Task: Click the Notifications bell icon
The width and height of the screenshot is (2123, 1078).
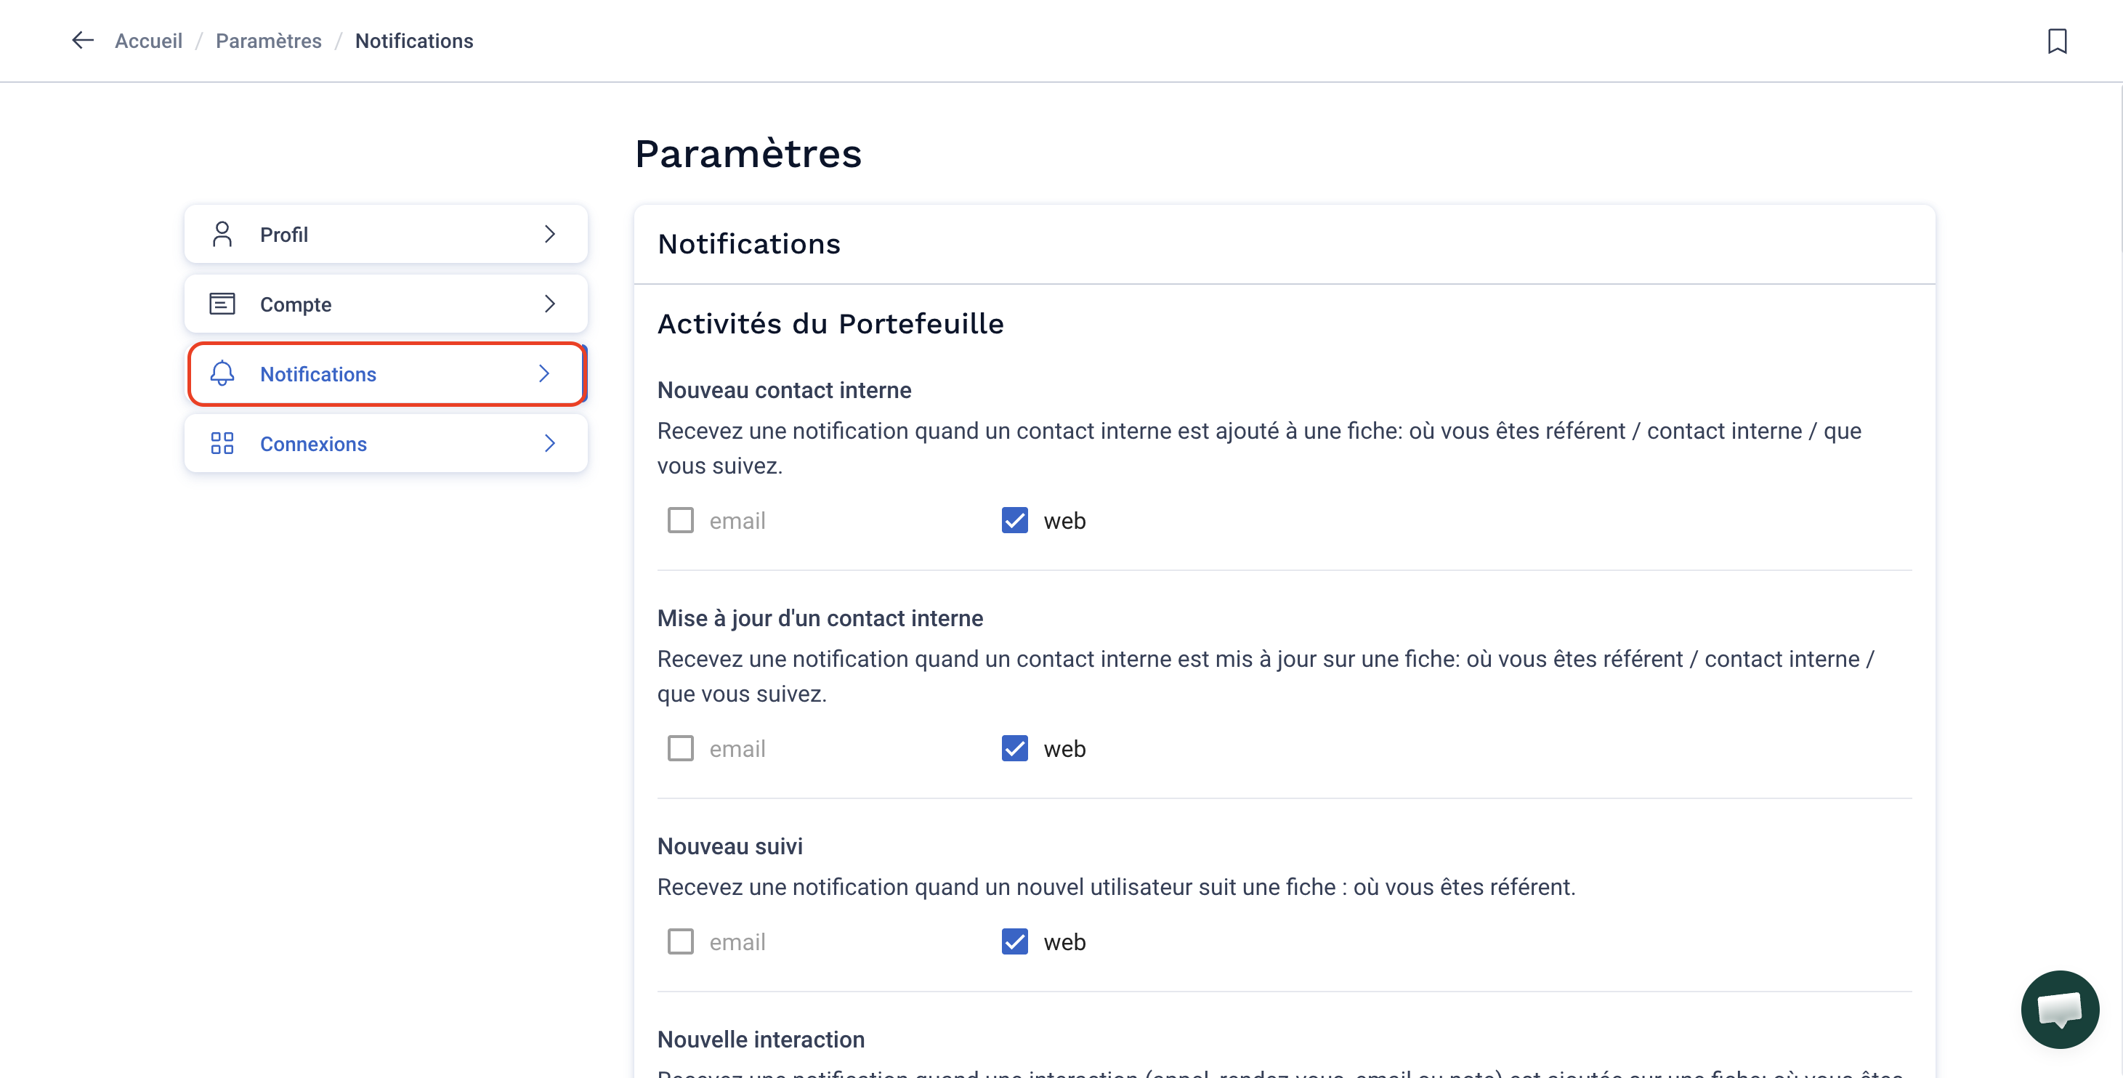Action: [222, 373]
